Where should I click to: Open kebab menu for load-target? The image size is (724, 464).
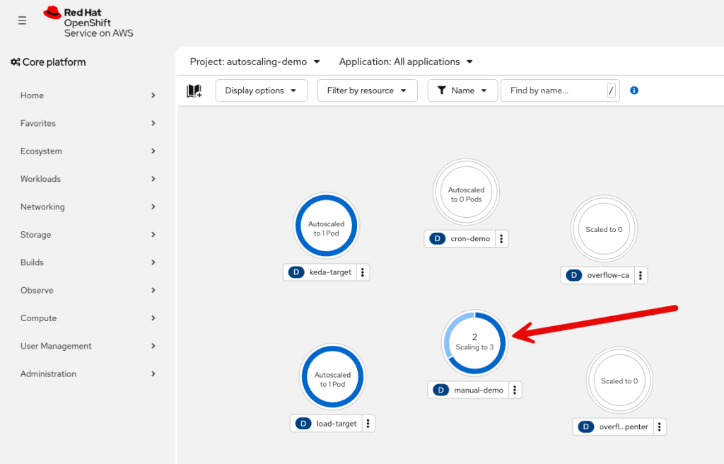[x=368, y=424]
